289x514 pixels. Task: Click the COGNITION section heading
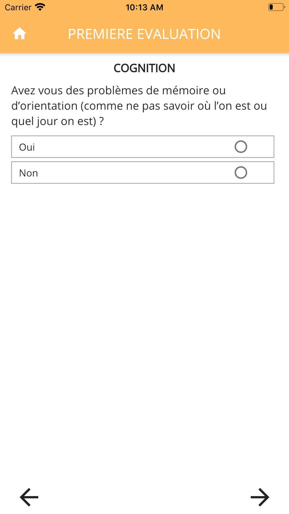pyautogui.click(x=144, y=68)
